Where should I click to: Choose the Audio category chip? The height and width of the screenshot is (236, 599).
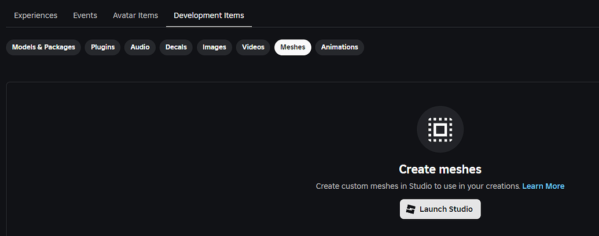(140, 47)
